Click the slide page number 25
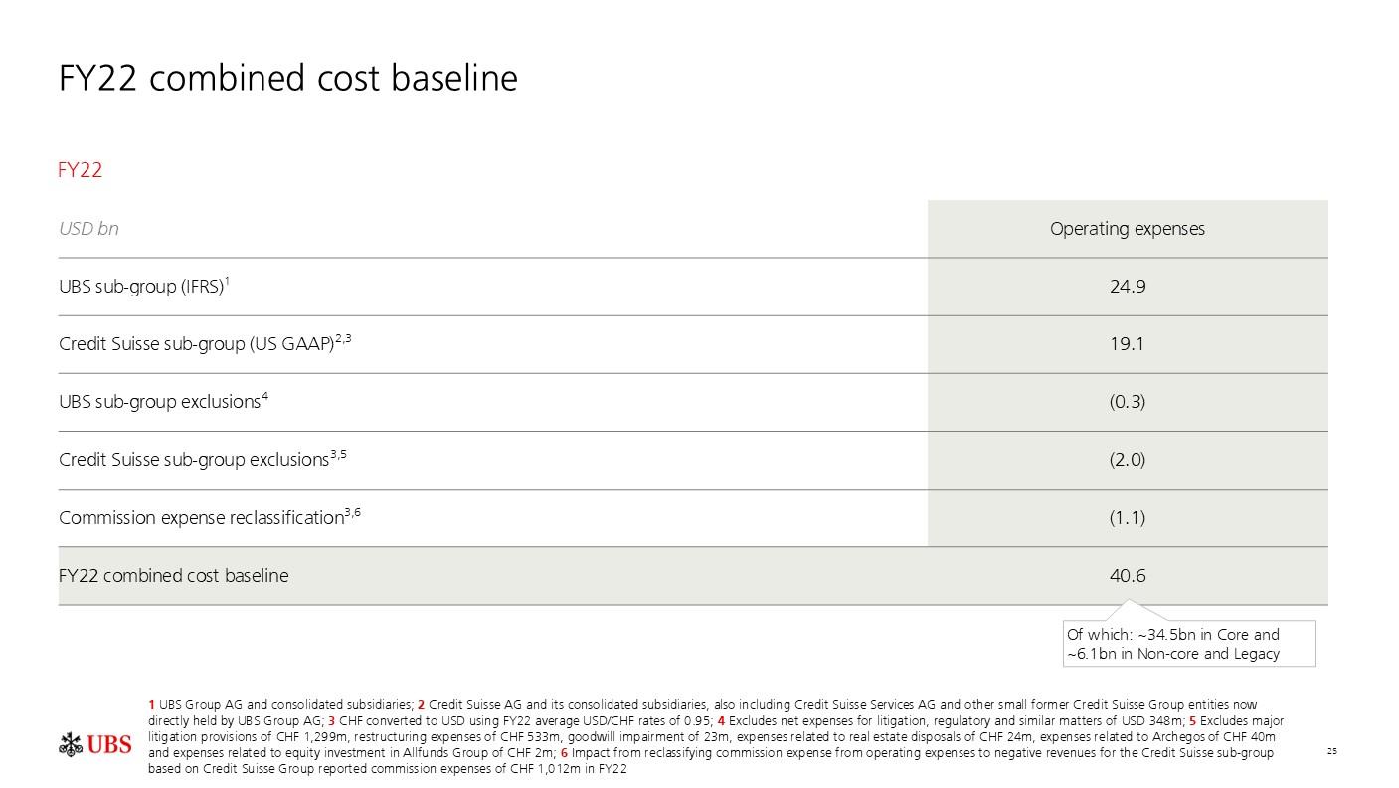Screen dimensions: 1399x788 pos(1332,752)
